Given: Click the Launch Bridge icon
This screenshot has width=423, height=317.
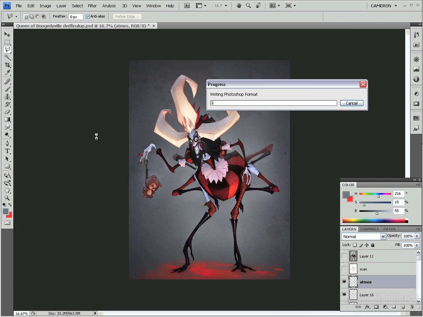Looking at the screenshot, I should coord(186,6).
